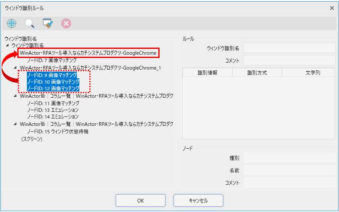Select ノードID: 13 エミュレーション

click(53, 110)
